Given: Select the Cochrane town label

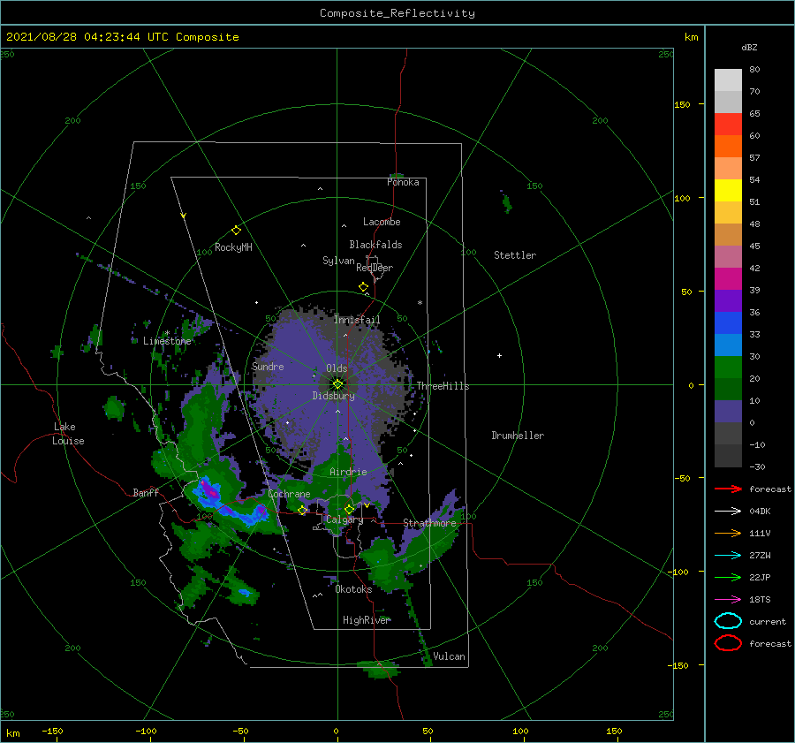Looking at the screenshot, I should 289,494.
